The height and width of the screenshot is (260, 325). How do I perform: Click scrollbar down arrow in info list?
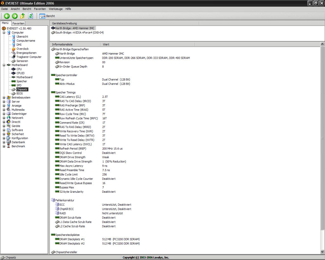tap(322, 252)
